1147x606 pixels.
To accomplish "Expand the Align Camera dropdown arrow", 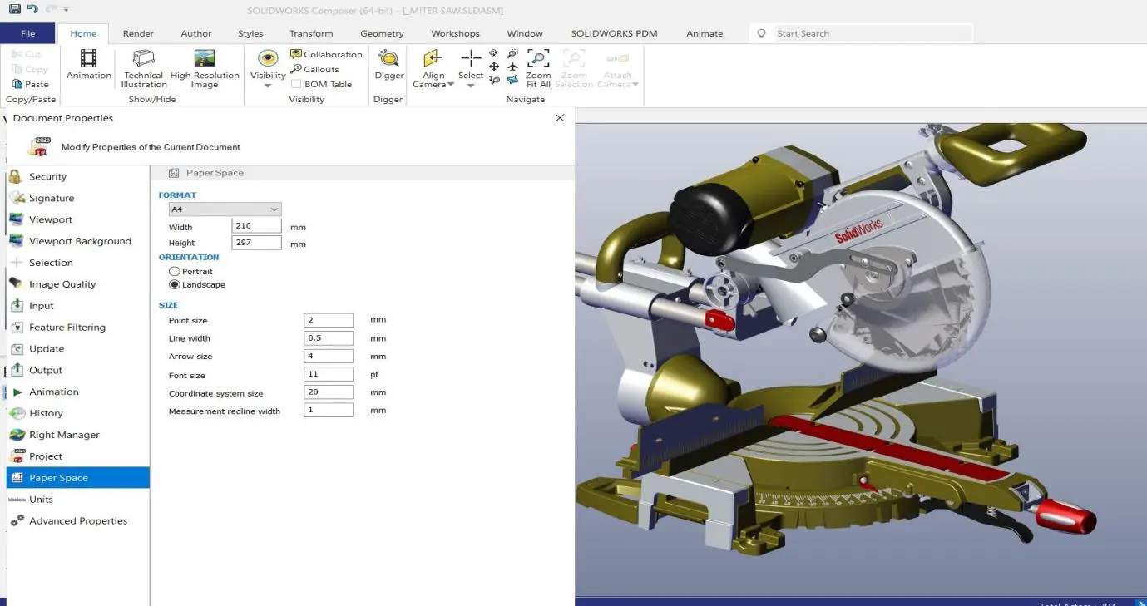I will (x=451, y=85).
